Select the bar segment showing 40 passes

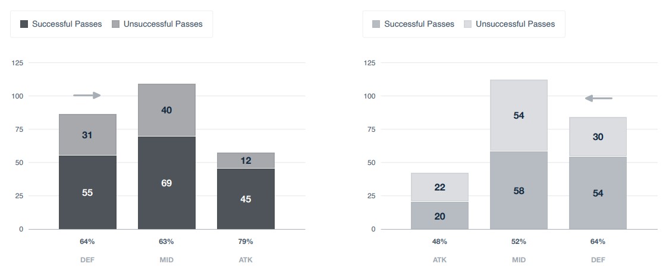[166, 110]
